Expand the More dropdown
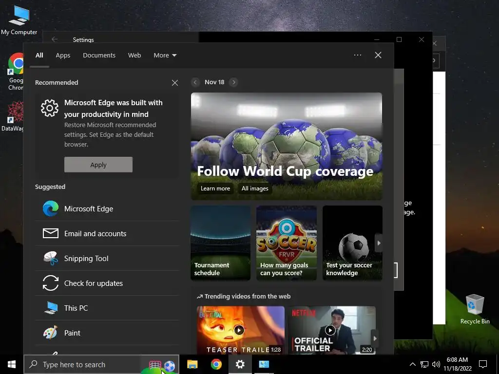499x374 pixels. (165, 56)
